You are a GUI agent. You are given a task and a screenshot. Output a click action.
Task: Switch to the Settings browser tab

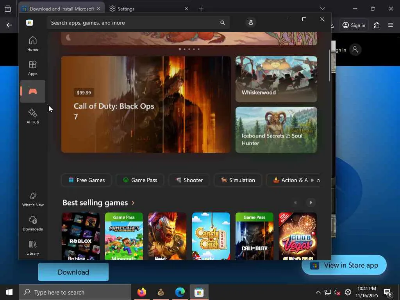tap(148, 9)
